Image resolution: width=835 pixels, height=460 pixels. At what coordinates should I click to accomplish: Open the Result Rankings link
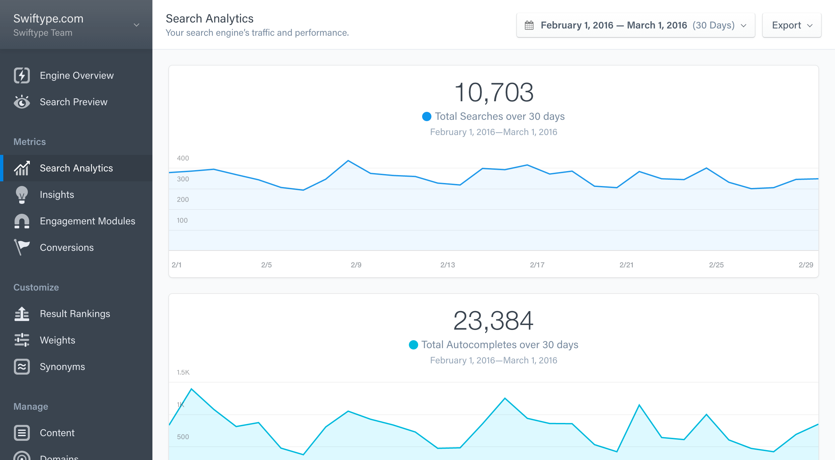pos(75,314)
